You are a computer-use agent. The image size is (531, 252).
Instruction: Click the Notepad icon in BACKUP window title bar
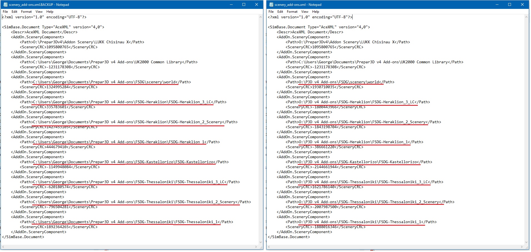click(x=5, y=5)
